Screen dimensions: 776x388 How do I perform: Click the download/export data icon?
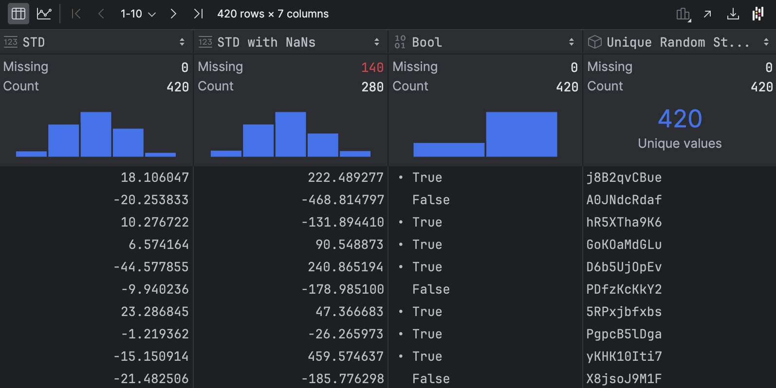click(733, 14)
